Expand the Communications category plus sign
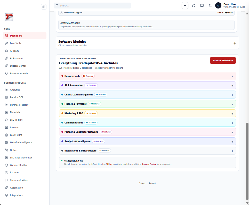This screenshot has height=205, width=249. [x=232, y=123]
